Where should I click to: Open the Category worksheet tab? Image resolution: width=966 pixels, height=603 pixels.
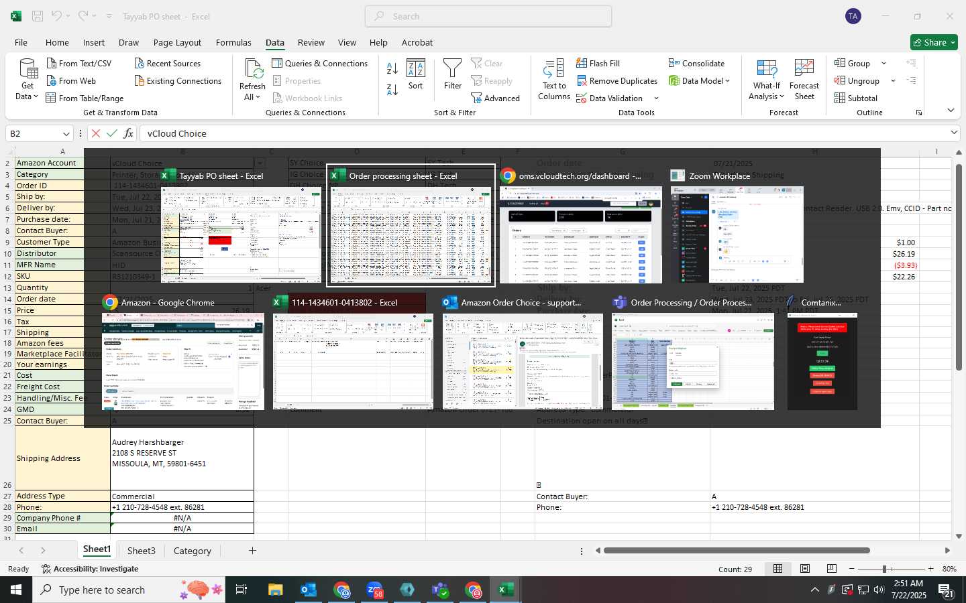tap(193, 551)
